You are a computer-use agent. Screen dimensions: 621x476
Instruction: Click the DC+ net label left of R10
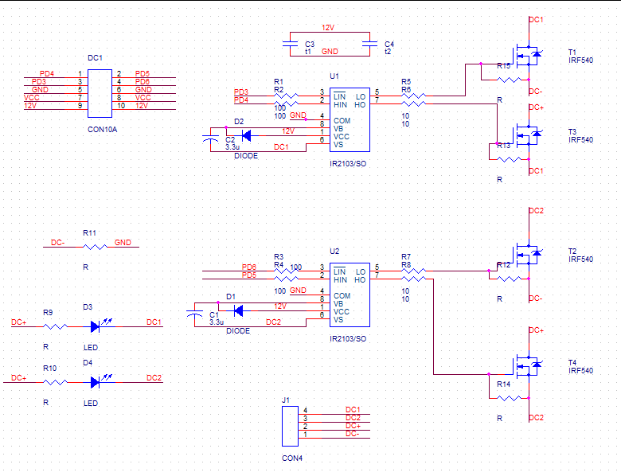pos(18,378)
